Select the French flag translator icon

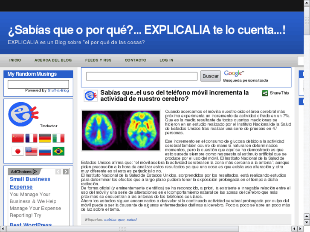[31, 138]
